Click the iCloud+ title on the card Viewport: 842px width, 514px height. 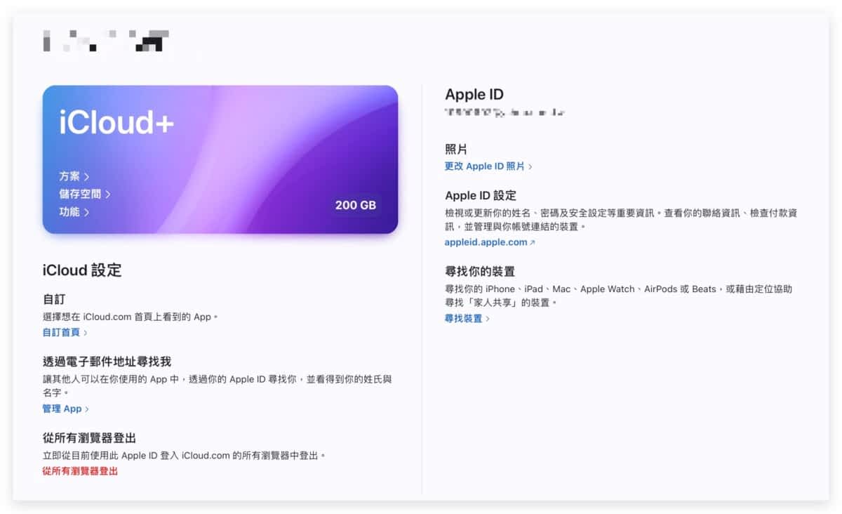(116, 123)
